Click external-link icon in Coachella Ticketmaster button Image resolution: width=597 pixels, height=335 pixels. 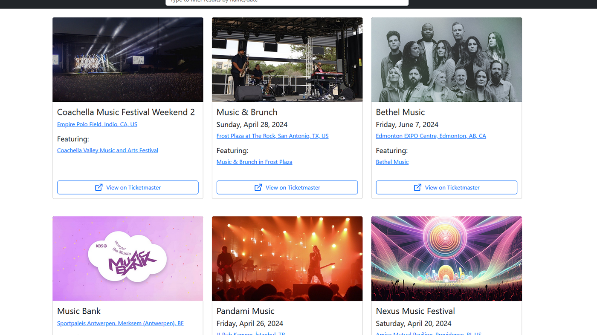click(99, 187)
